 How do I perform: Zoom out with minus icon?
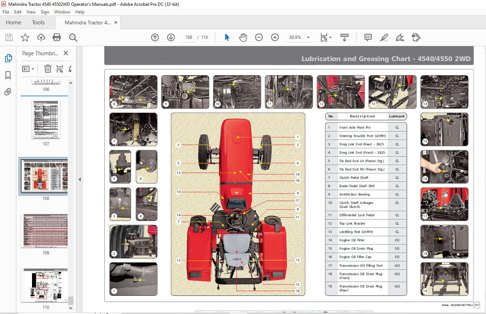(259, 37)
